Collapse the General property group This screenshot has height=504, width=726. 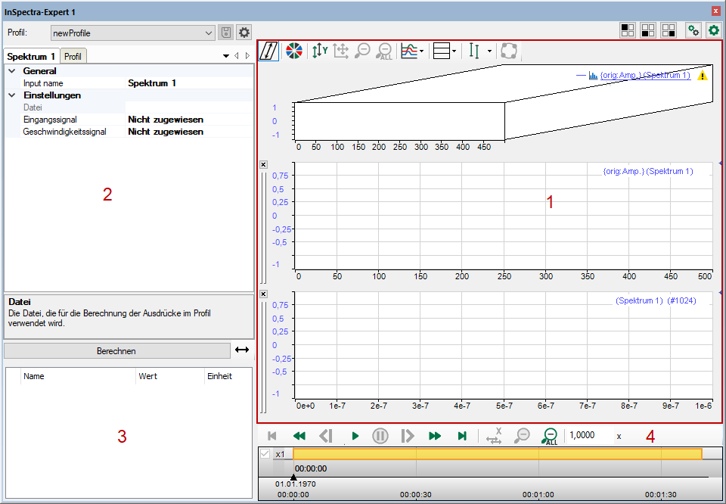11,71
